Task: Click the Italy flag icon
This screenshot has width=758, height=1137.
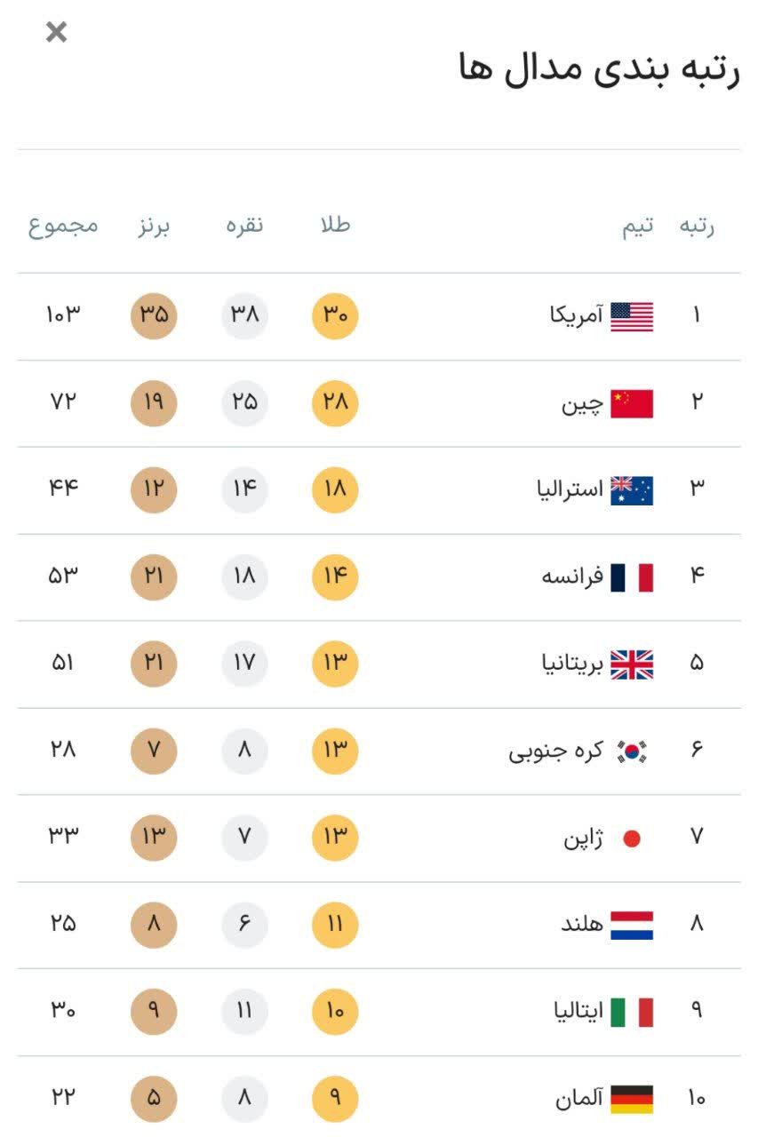Action: (632, 1012)
